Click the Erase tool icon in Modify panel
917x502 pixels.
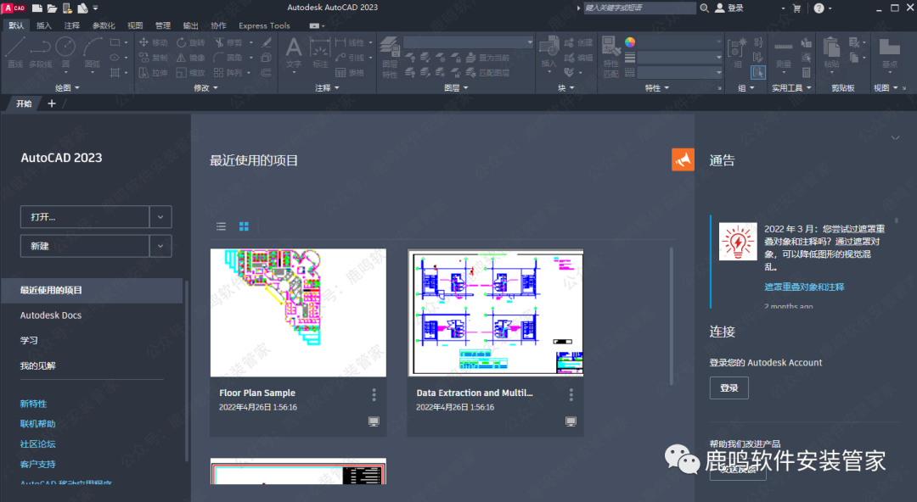click(266, 42)
